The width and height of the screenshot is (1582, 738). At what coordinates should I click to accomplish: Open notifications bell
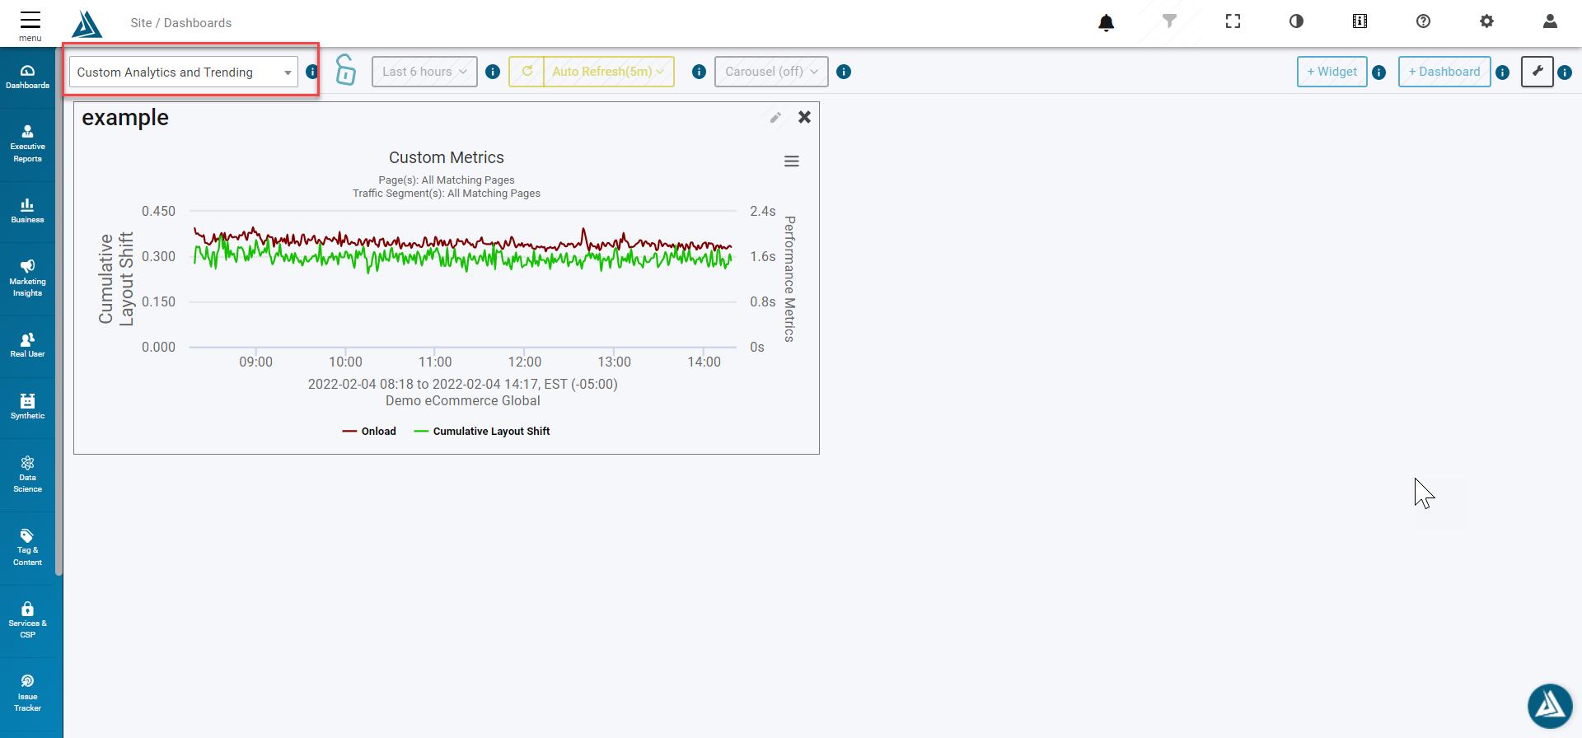pos(1106,22)
